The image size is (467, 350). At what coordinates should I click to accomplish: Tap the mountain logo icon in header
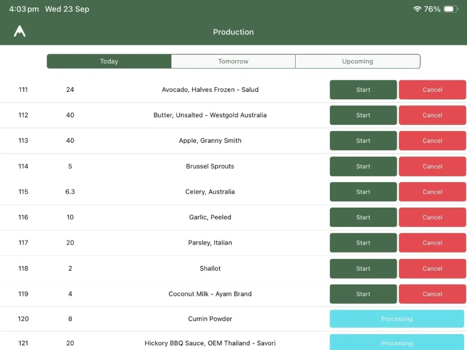pyautogui.click(x=20, y=31)
